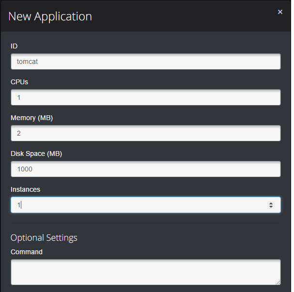Click empty header area left of the close button

pyautogui.click(x=194, y=16)
